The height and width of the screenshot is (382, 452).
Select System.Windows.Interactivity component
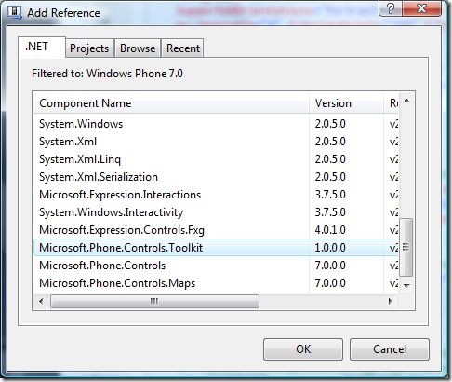216,212
